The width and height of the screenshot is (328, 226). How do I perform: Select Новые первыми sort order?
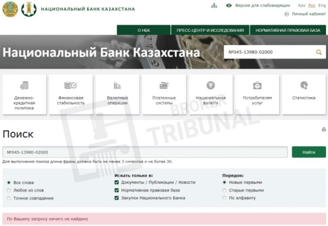(224, 182)
